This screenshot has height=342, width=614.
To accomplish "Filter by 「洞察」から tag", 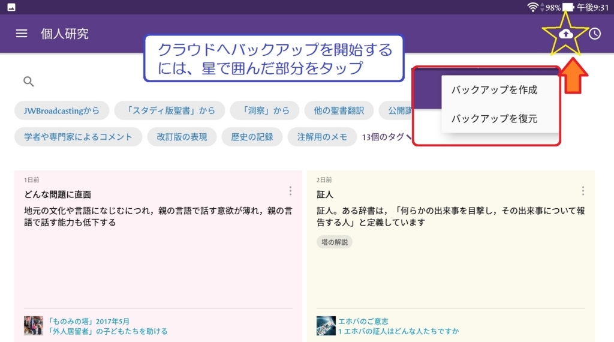I will 264,110.
